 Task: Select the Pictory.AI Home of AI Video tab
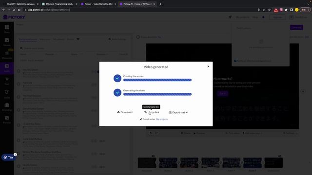(x=137, y=4)
